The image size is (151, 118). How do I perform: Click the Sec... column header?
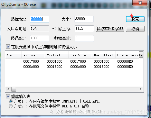pyautogui.click(x=14, y=55)
